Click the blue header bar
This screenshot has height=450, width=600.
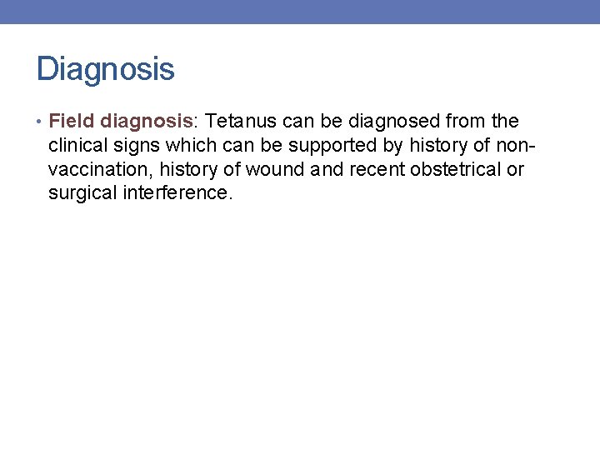(x=300, y=12)
